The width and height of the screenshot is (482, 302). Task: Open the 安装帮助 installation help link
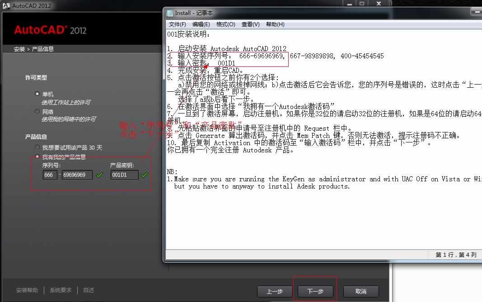28,290
